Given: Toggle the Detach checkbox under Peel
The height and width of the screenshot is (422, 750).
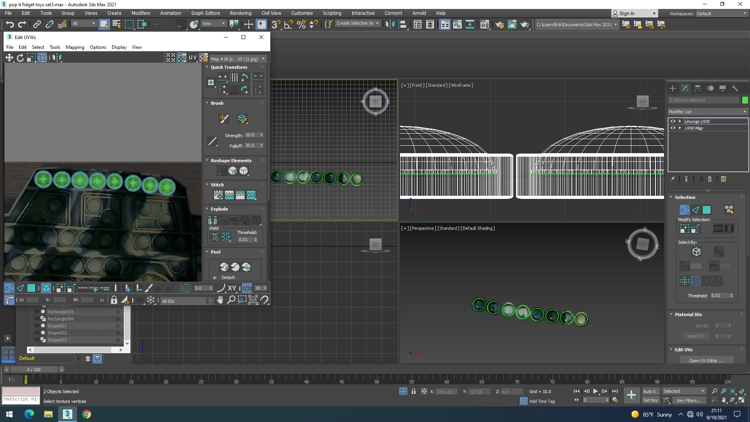Looking at the screenshot, I should point(215,278).
